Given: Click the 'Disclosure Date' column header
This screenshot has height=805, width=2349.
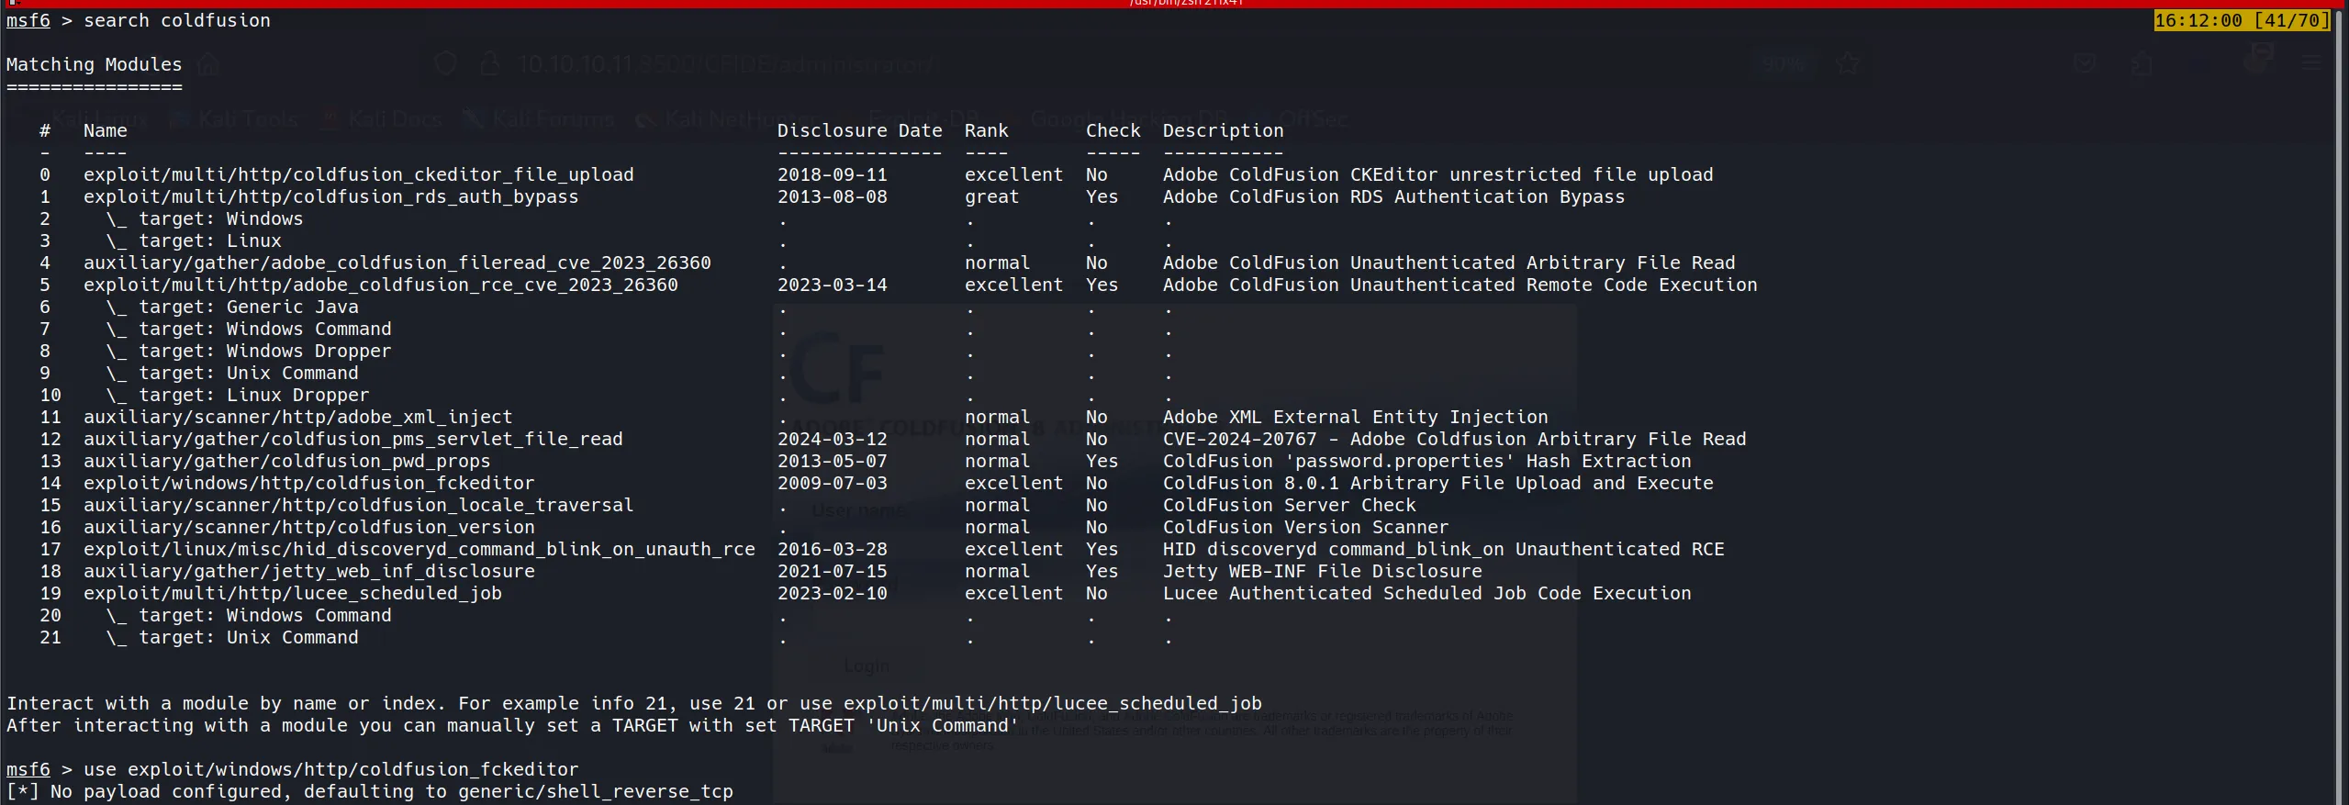Looking at the screenshot, I should click(x=859, y=130).
